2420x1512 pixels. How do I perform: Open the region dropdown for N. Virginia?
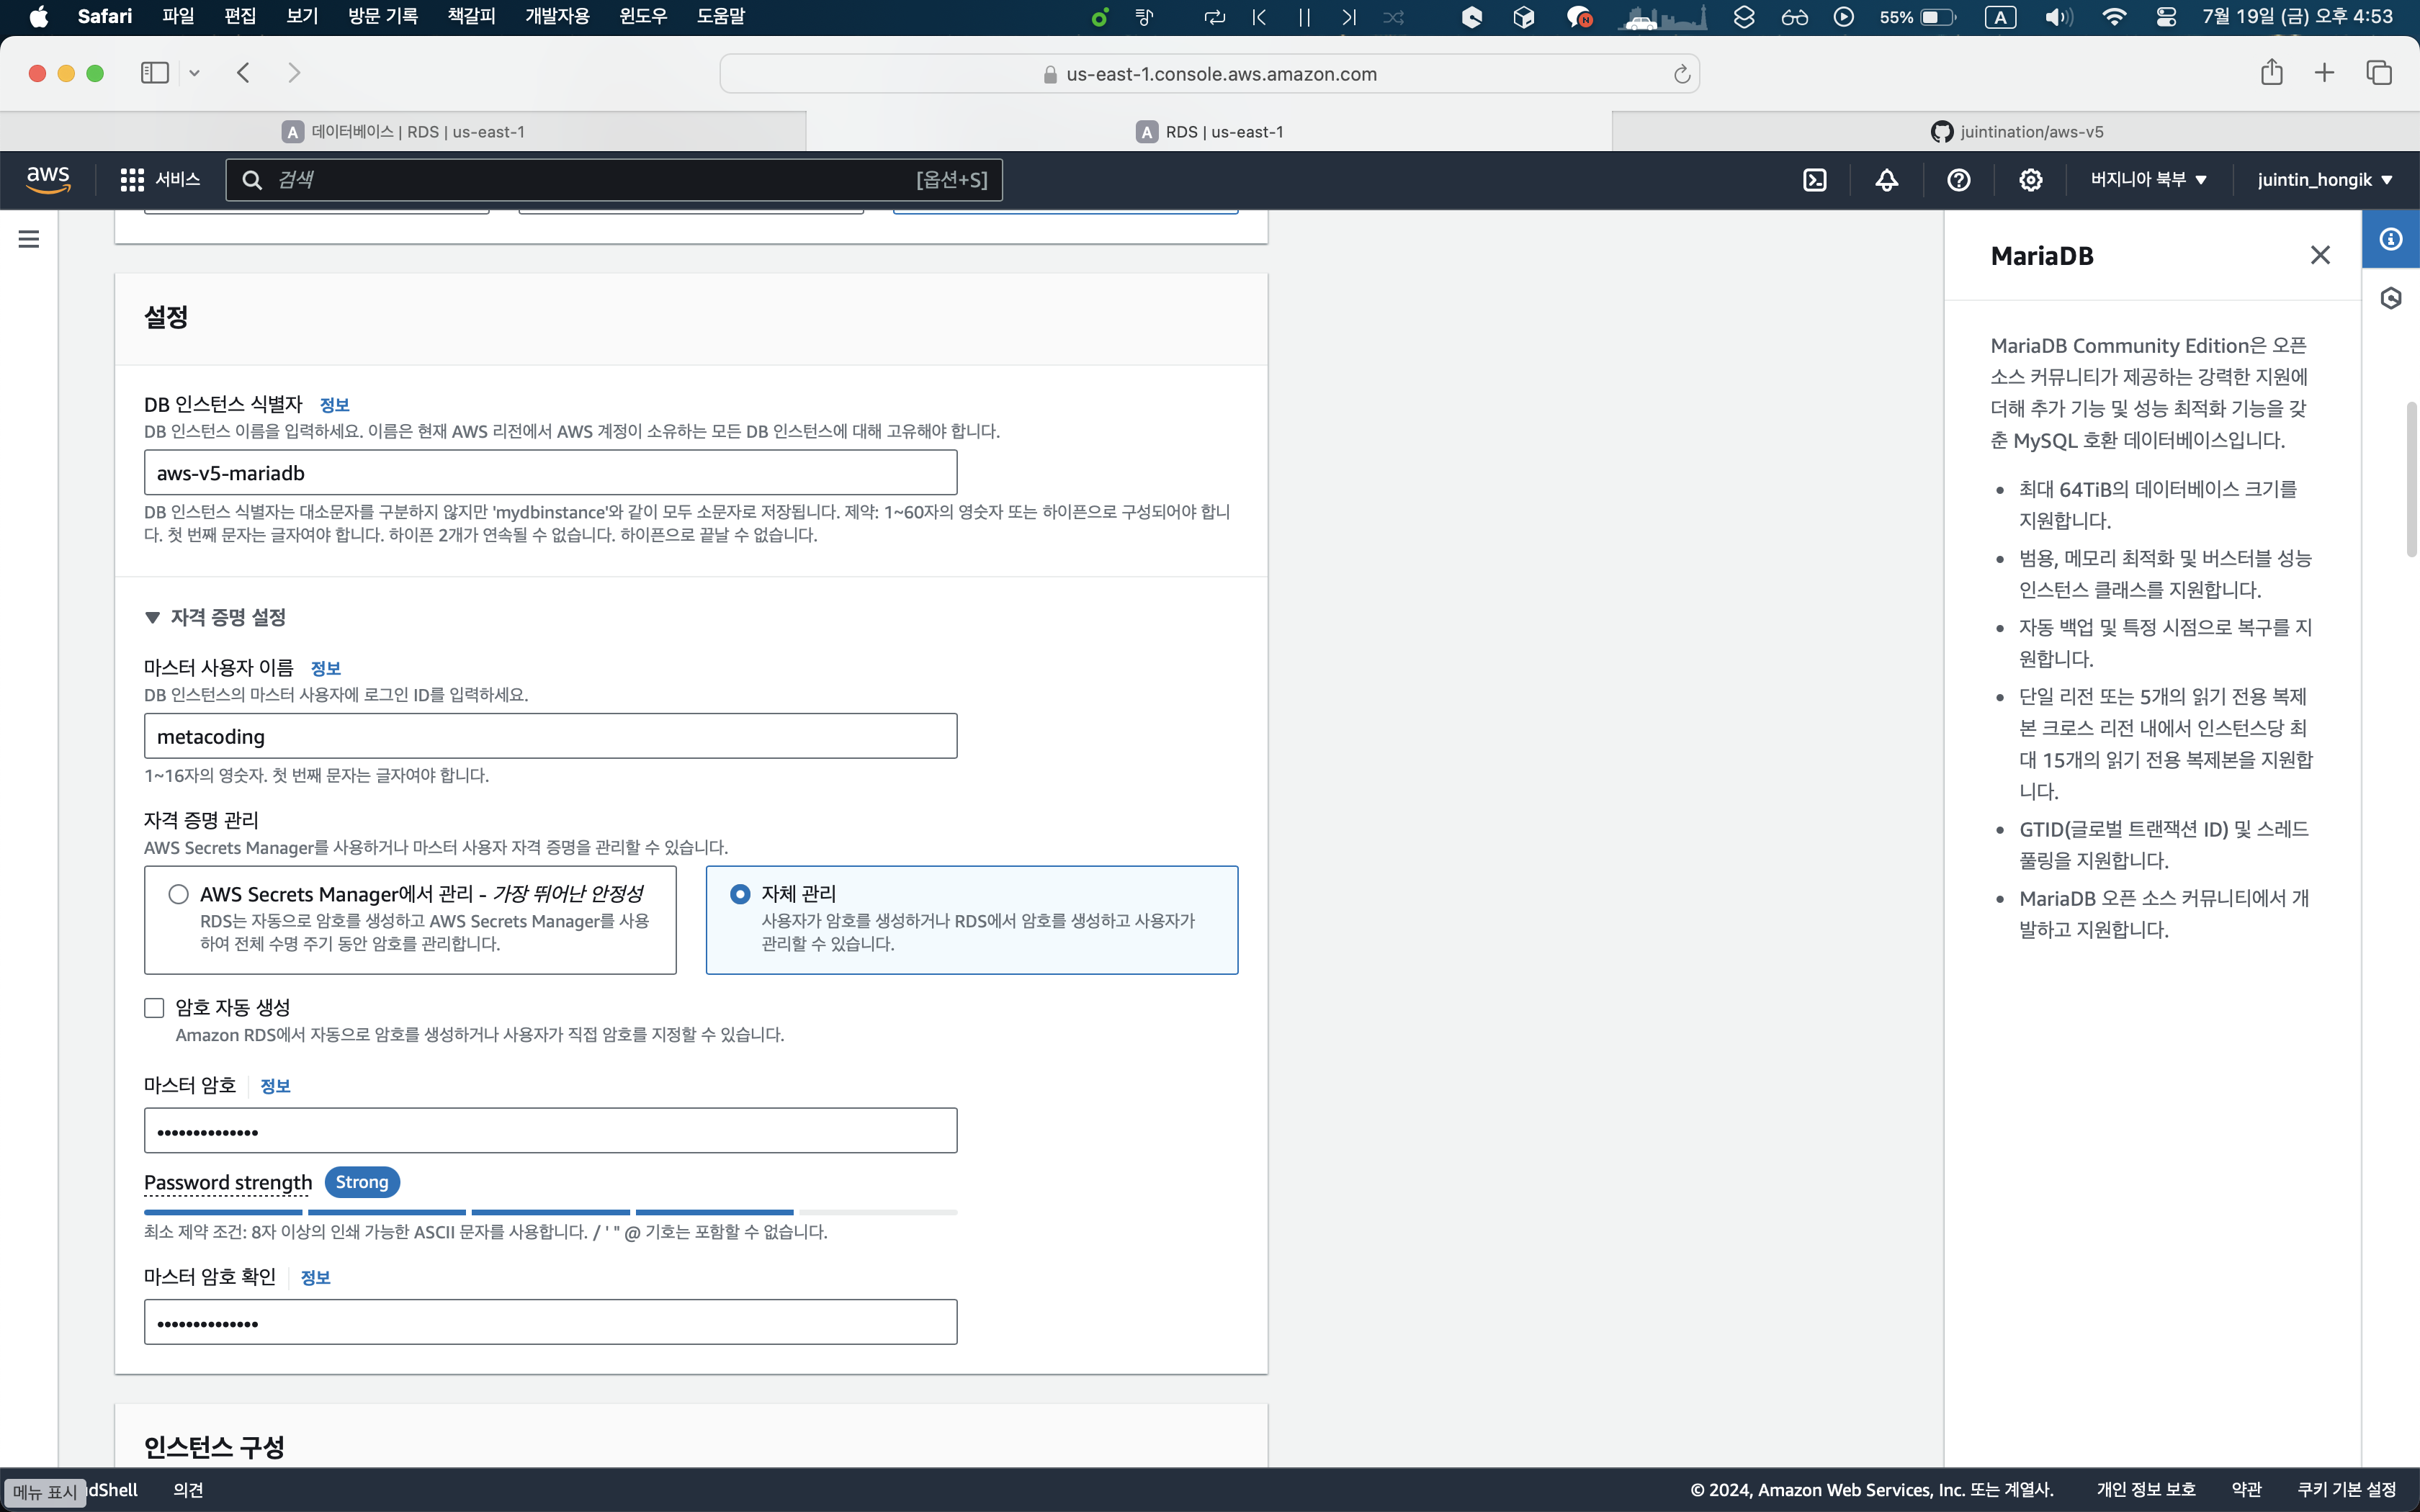2147,180
